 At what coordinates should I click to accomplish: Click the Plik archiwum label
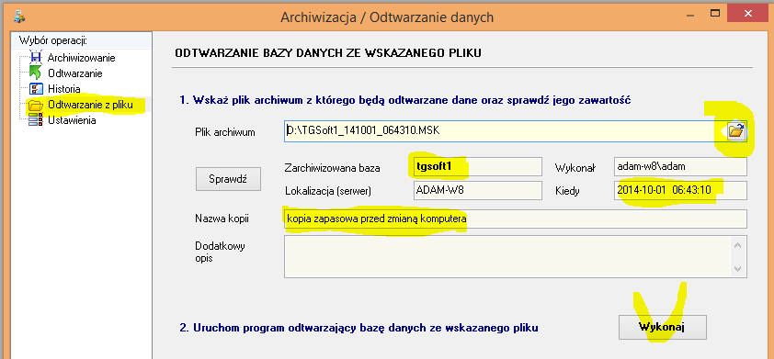[x=225, y=132]
